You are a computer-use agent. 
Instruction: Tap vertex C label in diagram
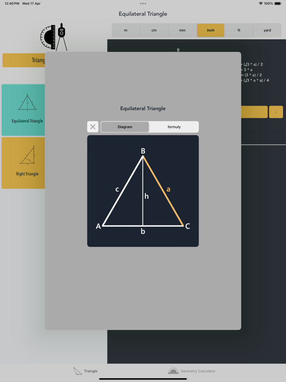[x=188, y=226]
